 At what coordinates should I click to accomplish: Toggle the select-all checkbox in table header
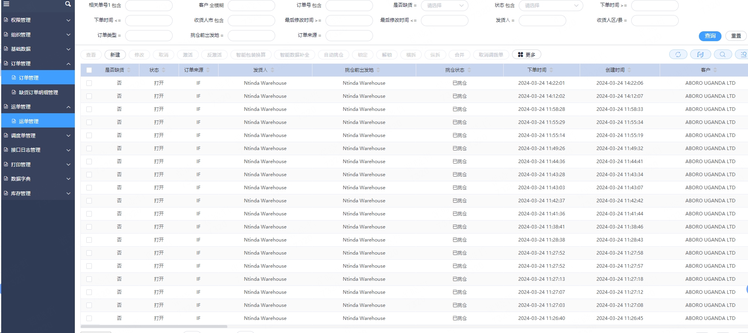tap(89, 70)
